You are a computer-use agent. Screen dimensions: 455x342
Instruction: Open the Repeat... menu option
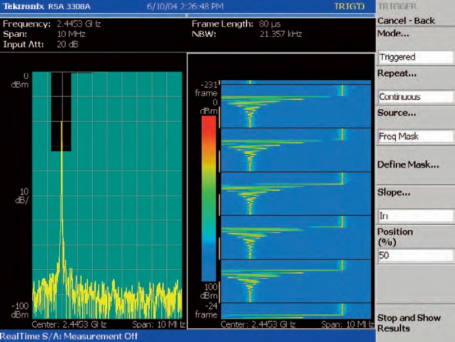pos(398,74)
